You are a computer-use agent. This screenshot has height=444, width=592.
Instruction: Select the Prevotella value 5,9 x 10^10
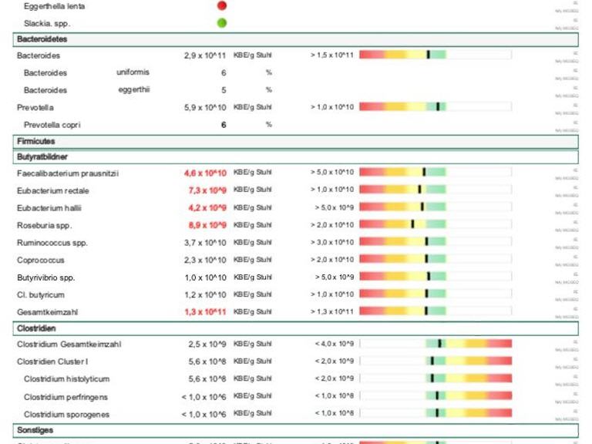[x=205, y=108]
